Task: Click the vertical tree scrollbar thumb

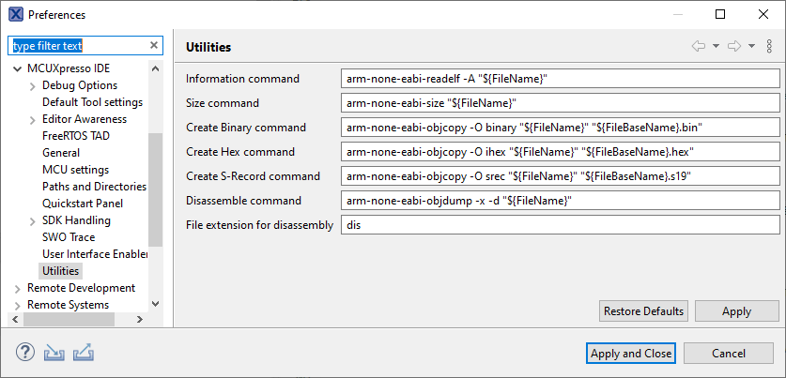Action: coord(155,189)
